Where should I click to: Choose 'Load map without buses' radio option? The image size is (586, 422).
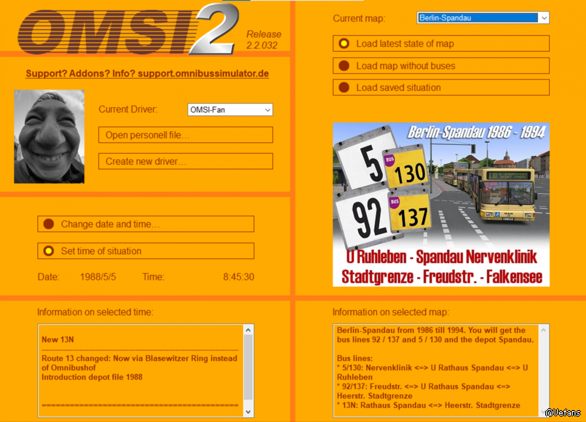[x=441, y=66]
